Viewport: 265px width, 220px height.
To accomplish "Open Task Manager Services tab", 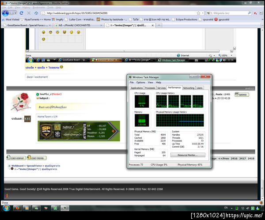I will 161,88.
